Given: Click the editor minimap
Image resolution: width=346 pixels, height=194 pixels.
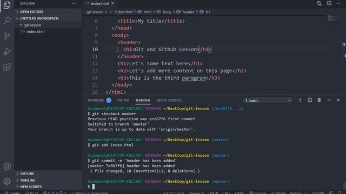Looking at the screenshot, I should [x=334, y=19].
